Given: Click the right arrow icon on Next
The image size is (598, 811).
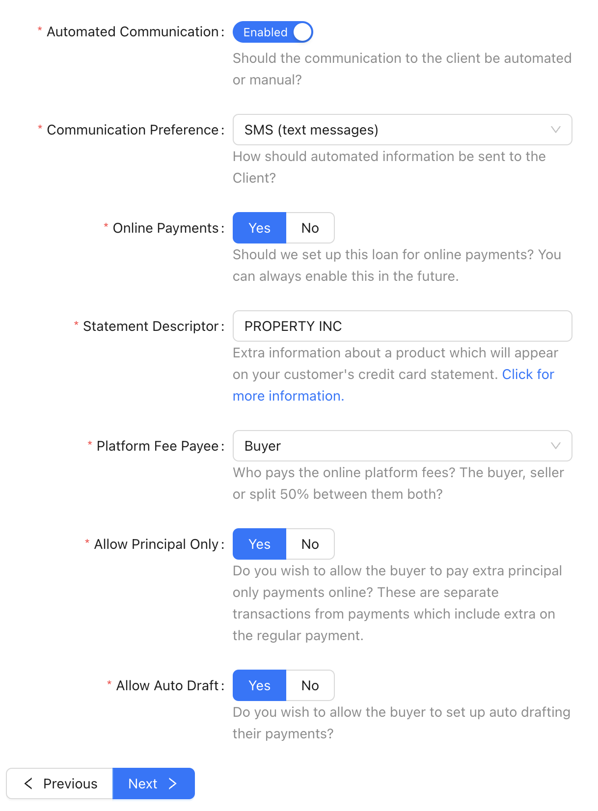Looking at the screenshot, I should tap(173, 784).
